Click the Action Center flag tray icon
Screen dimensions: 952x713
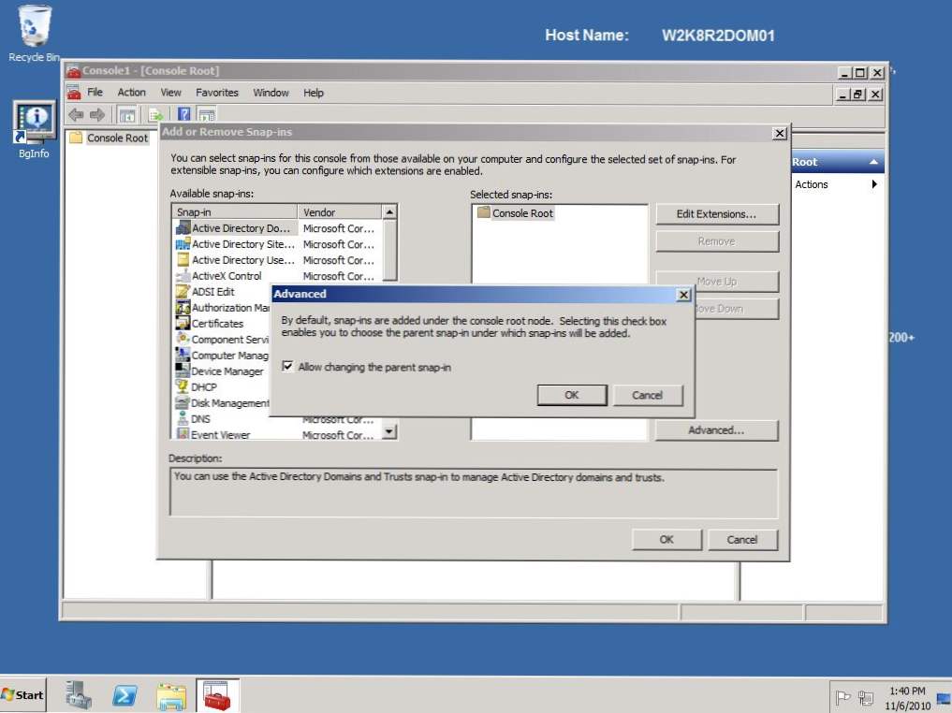(842, 698)
